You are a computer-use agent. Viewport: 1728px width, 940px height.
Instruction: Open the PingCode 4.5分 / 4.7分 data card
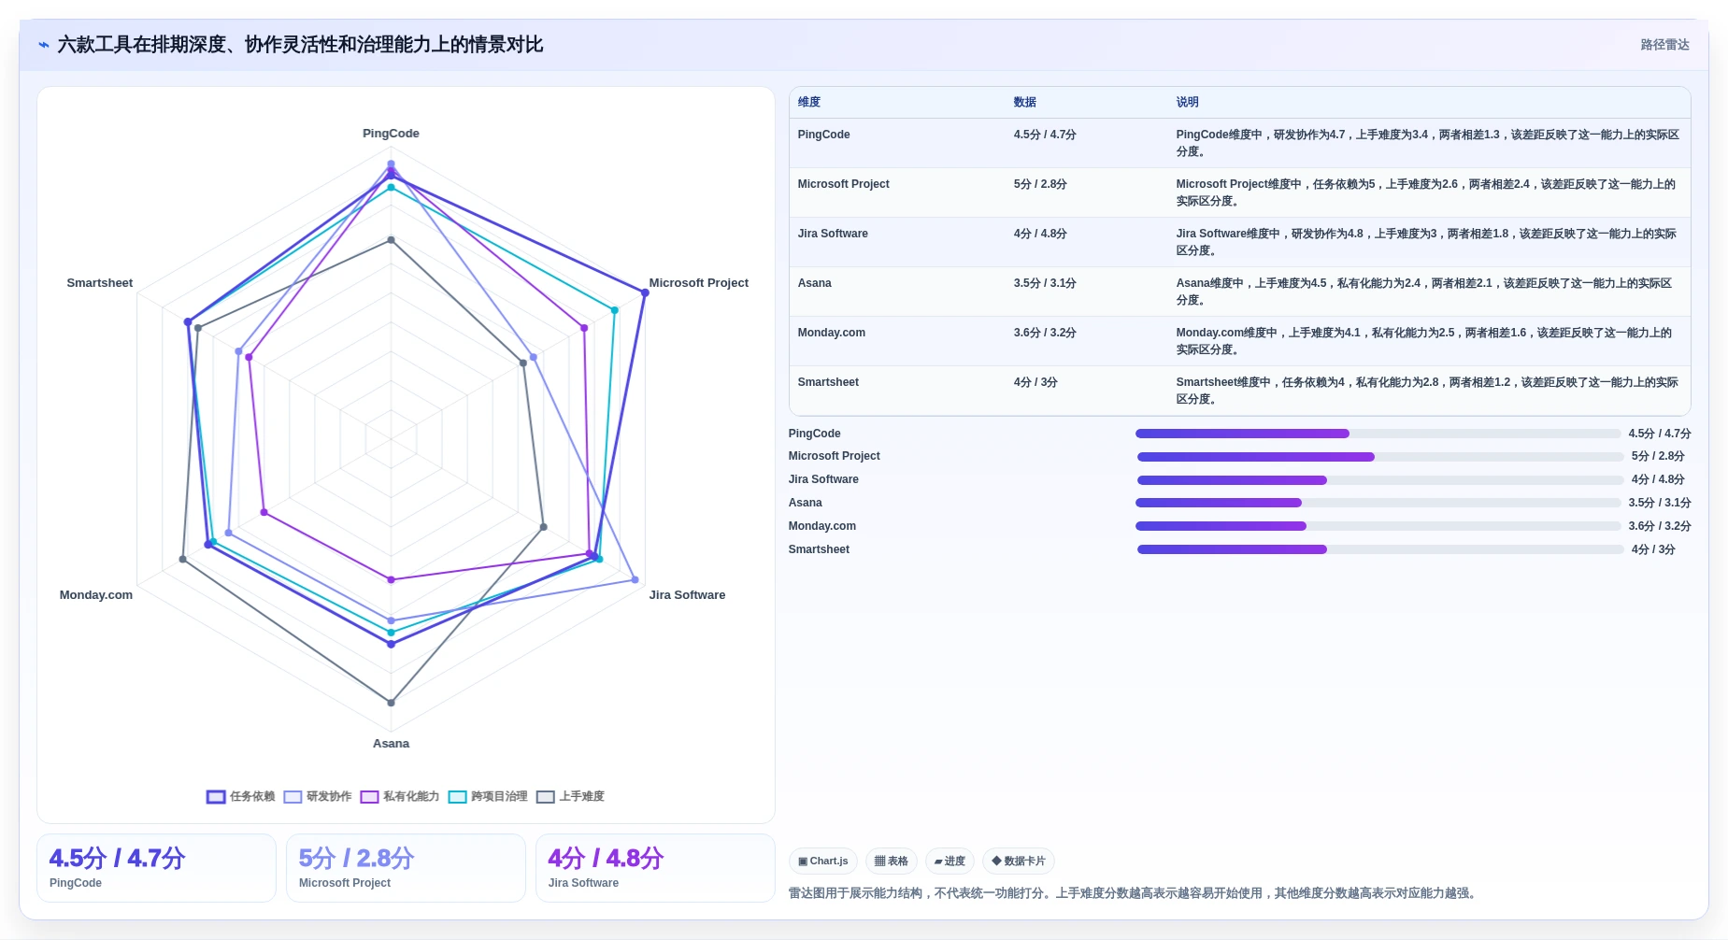click(x=156, y=868)
